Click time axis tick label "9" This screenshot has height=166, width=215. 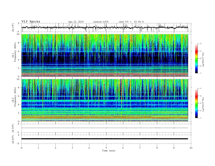(x=174, y=148)
